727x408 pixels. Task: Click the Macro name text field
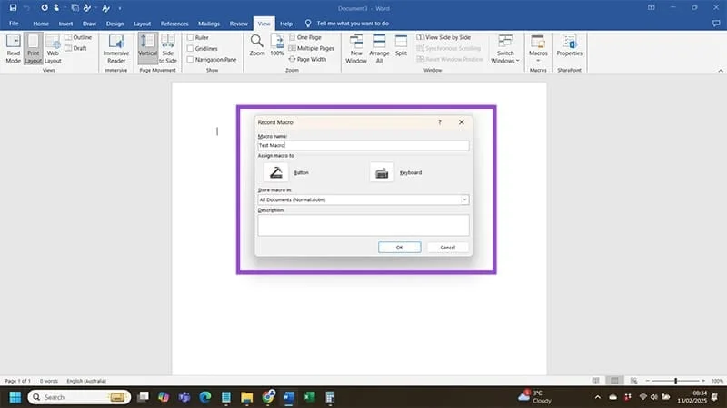pyautogui.click(x=363, y=145)
